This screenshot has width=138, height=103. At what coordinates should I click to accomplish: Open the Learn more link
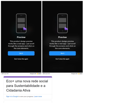point(38,96)
